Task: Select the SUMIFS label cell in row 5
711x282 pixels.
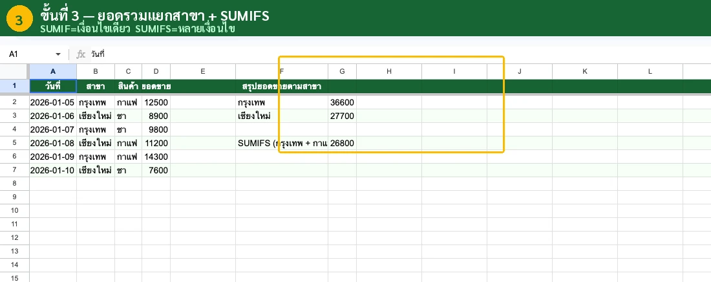Action: pyautogui.click(x=282, y=143)
